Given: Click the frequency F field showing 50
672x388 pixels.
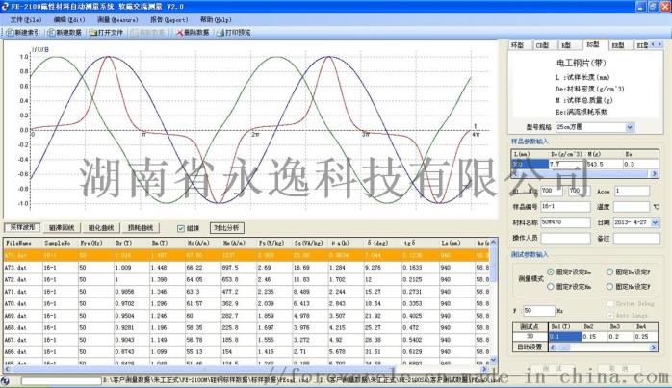Looking at the screenshot, I should tap(539, 310).
